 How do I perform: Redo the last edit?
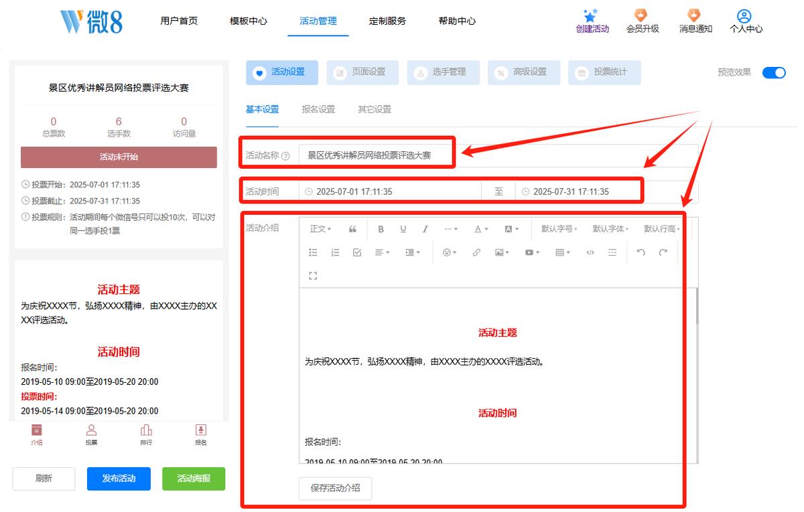click(x=663, y=252)
